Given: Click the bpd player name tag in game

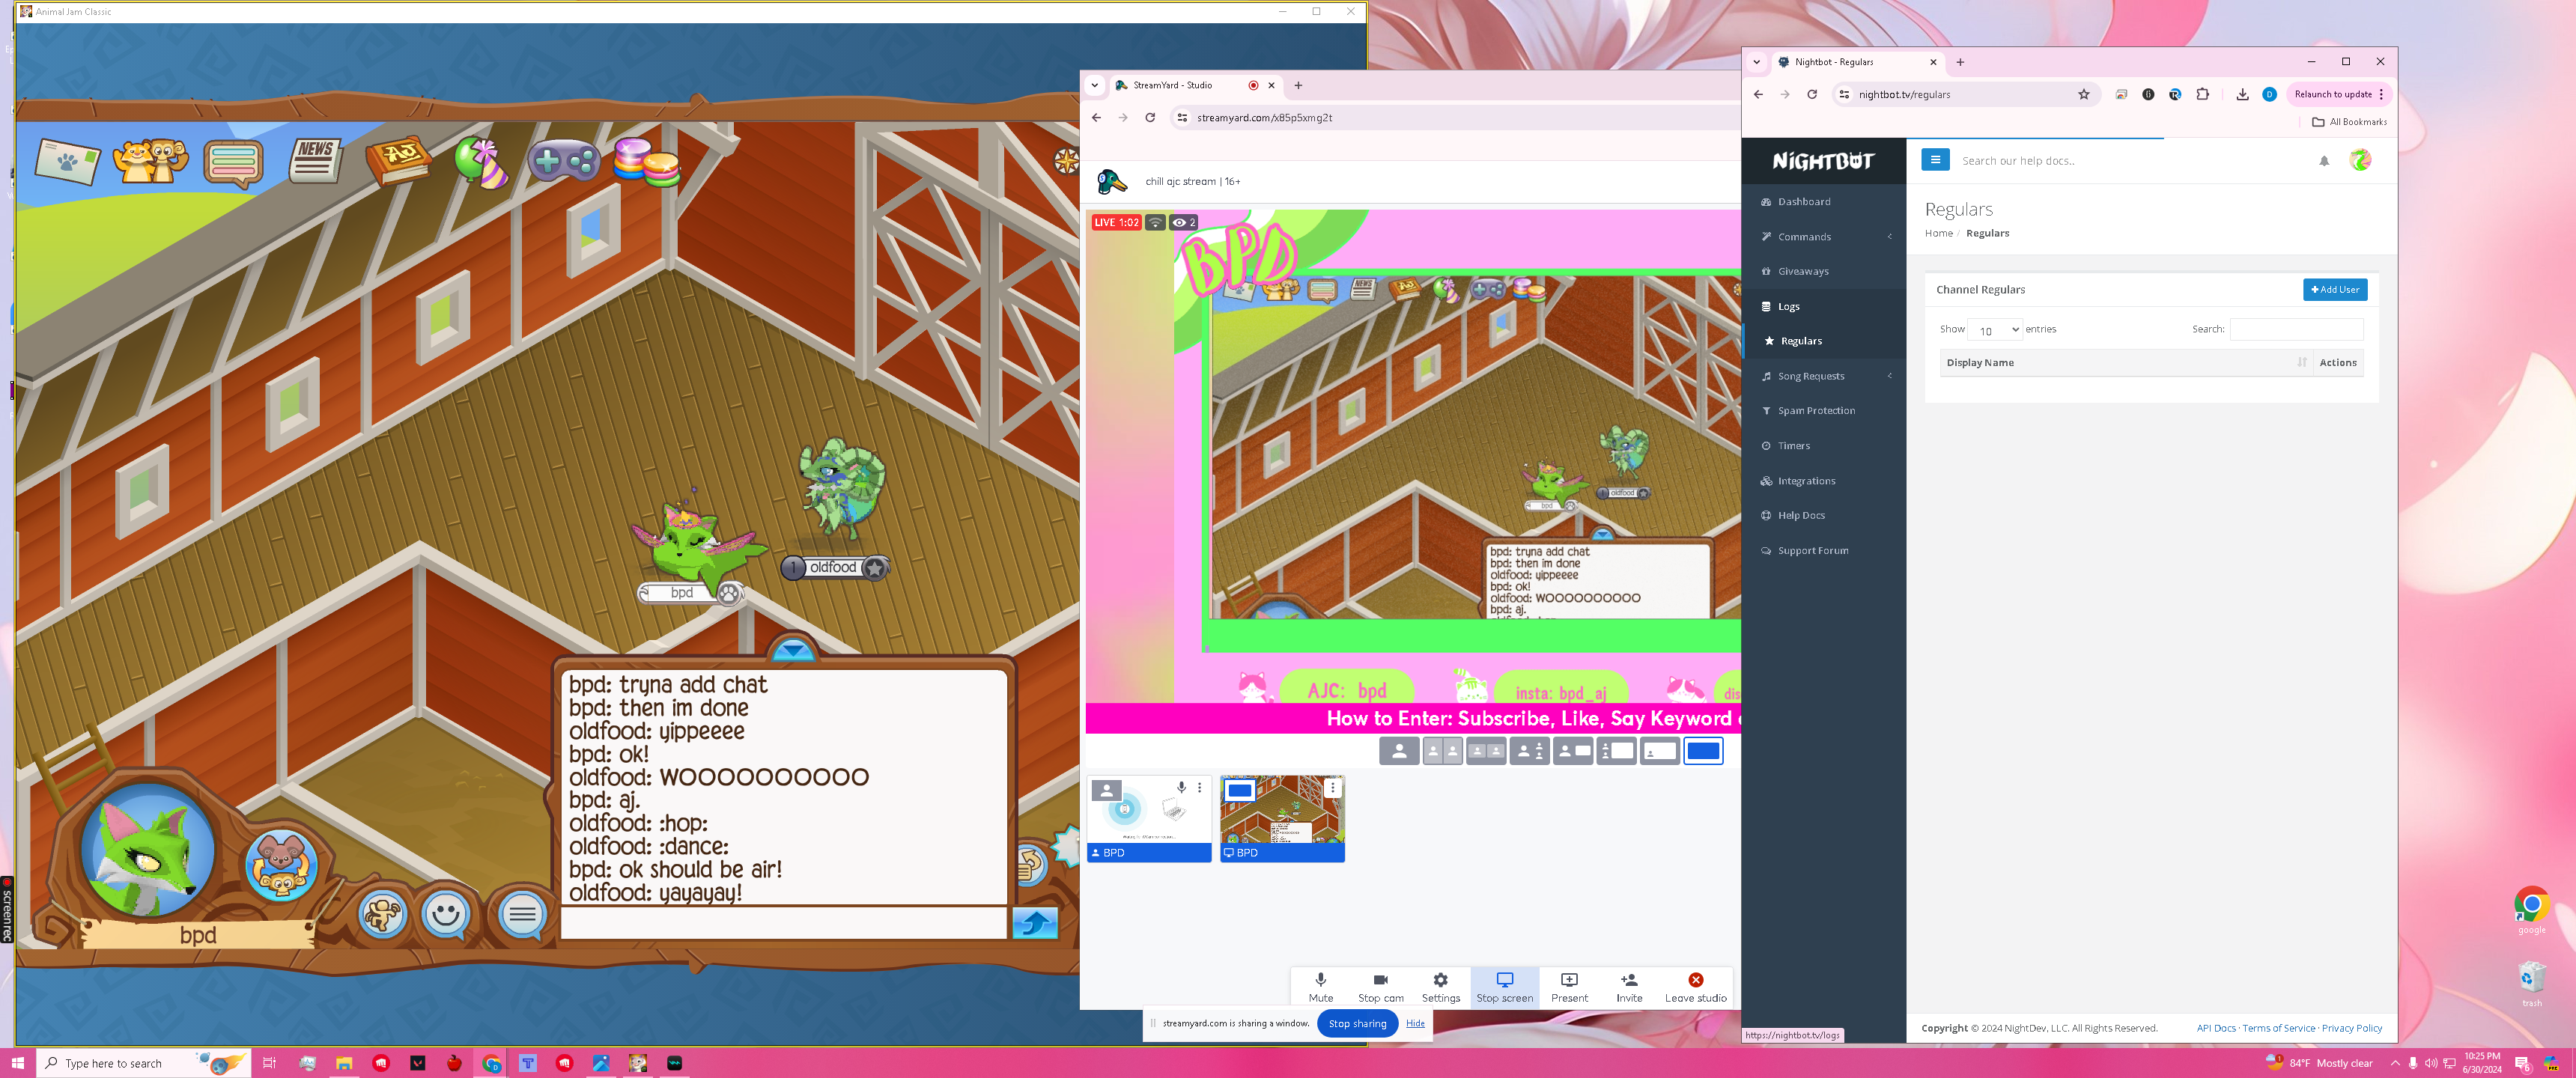Looking at the screenshot, I should tap(690, 593).
